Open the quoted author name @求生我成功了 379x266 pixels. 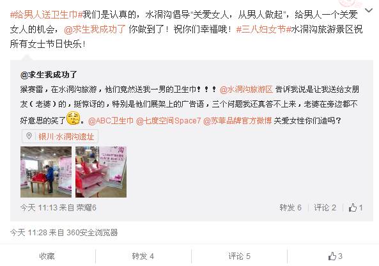click(49, 74)
